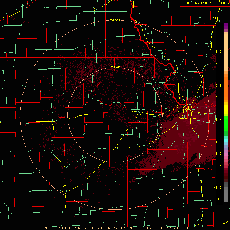This screenshot has height=230, width=230.
Task: Click the "50 NMI" range ring label
Action: [x=115, y=68]
